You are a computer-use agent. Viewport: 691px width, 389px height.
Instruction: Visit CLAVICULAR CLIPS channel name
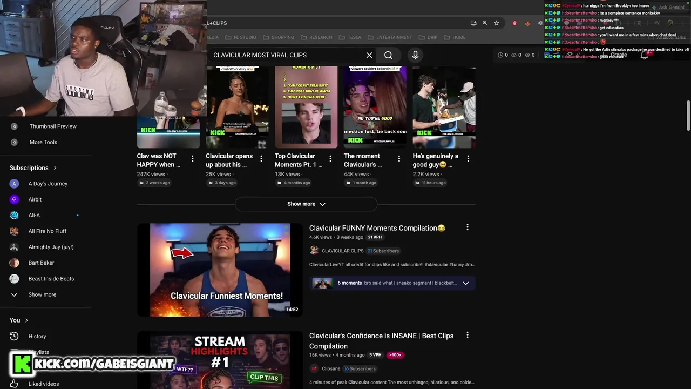[343, 251]
